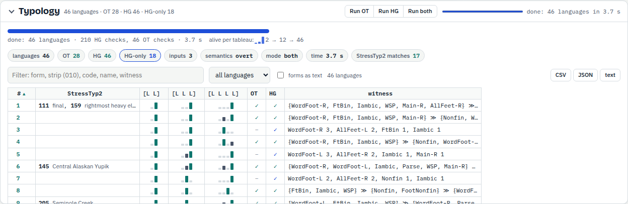Click the [L L L L] stress icon in row 1
This screenshot has height=204, width=628.
coord(226,106)
